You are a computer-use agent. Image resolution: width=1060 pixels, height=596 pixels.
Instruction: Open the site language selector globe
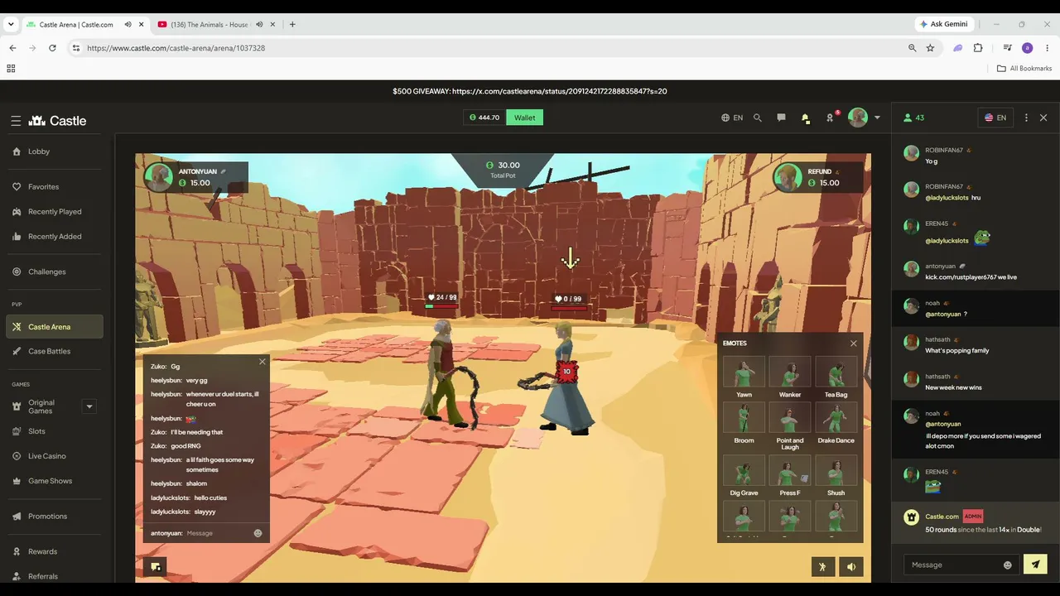pos(732,118)
